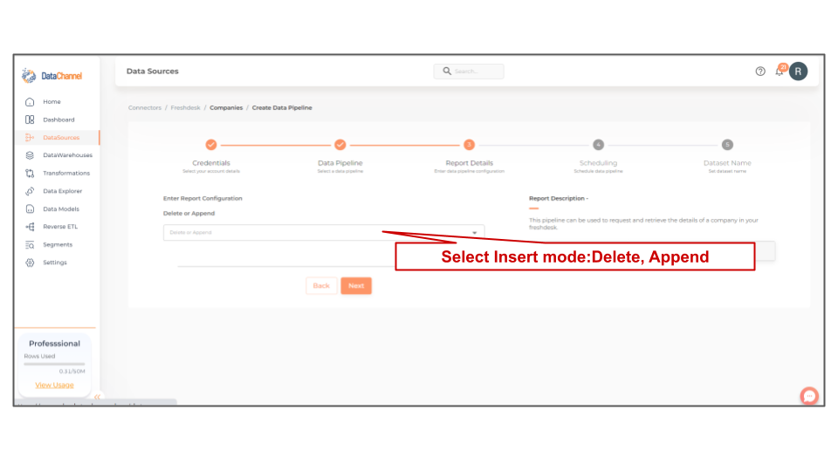Screen dimensions: 838x471
Task: Click the Reverse ETL icon
Action: (30, 227)
